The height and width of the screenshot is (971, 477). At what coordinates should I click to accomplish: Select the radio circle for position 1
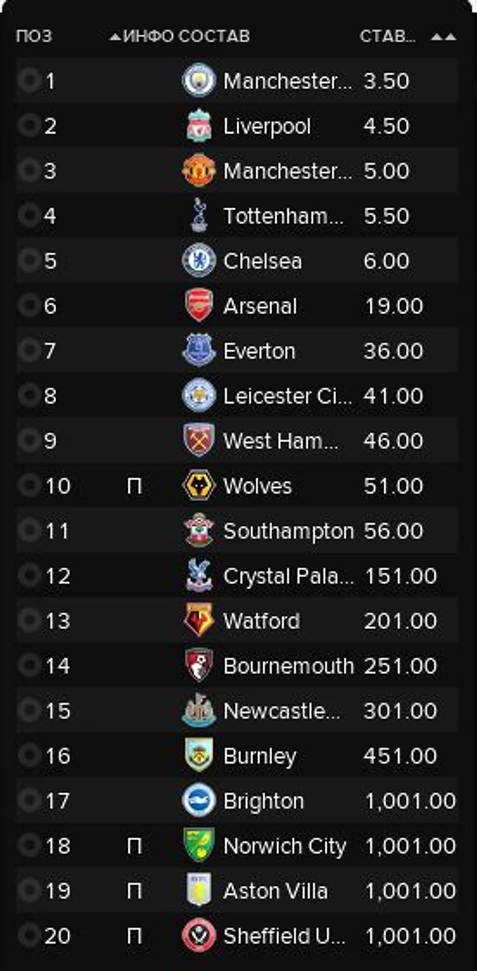pos(28,80)
